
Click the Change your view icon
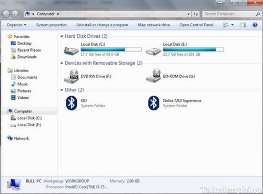226,25
